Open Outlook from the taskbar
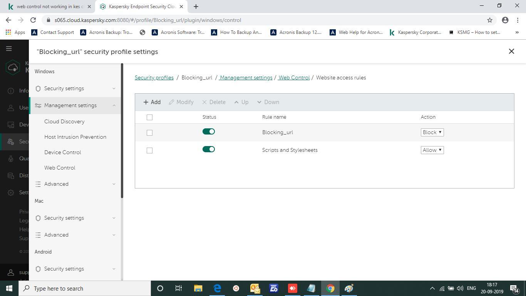The height and width of the screenshot is (296, 526). 255,288
